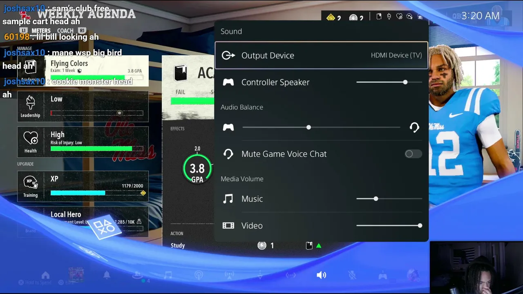Click the Audio Balance headset icon
Image resolution: width=523 pixels, height=294 pixels.
coord(414,127)
